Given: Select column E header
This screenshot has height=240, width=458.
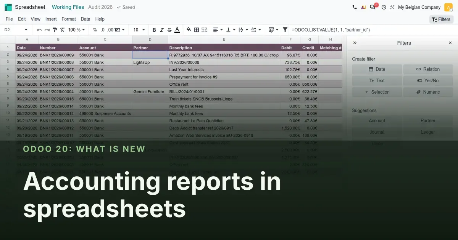Looking at the screenshot, I should (x=224, y=40).
